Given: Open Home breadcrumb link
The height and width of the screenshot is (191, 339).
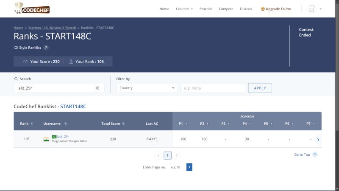Looking at the screenshot, I should coord(18,28).
